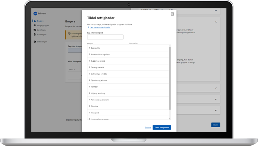
Task: Click the Brugere person icon
Action: 35,21
